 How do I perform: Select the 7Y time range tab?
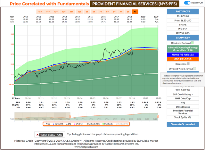click(x=101, y=12)
